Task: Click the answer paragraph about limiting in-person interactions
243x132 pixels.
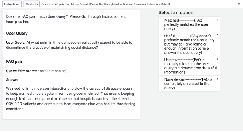Action: click(x=71, y=98)
